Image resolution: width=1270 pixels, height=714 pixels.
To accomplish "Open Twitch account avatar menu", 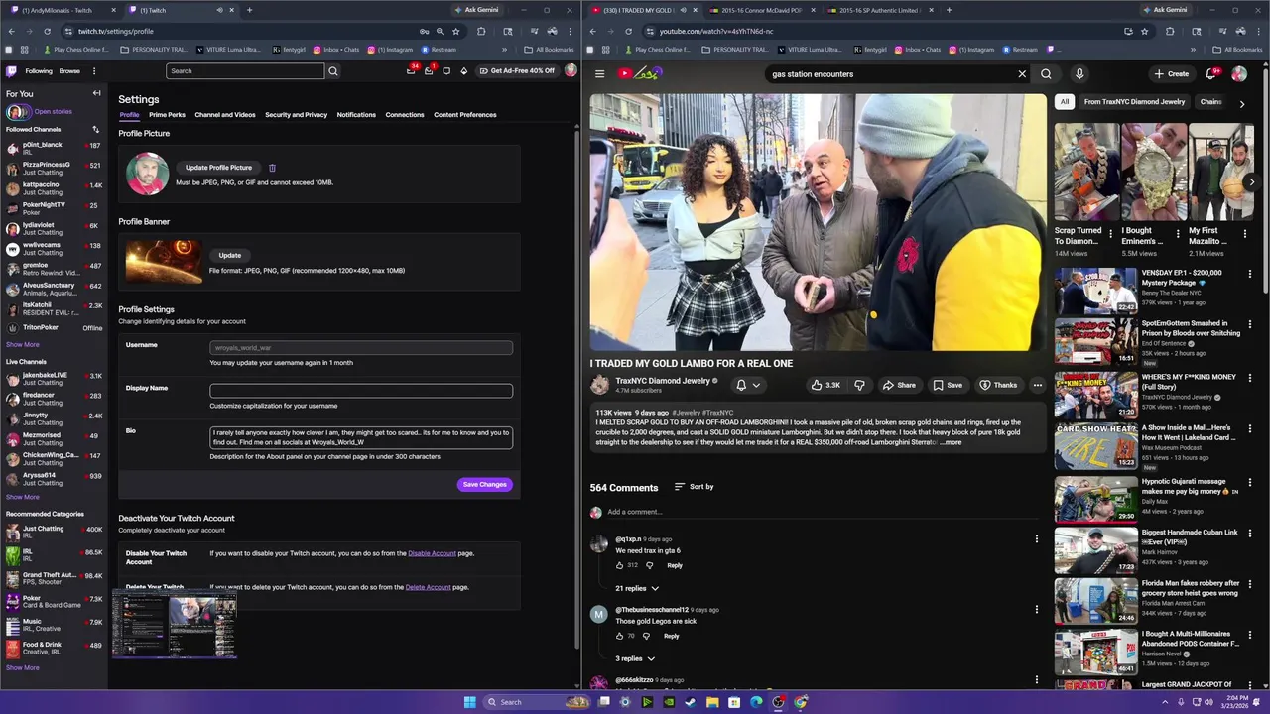I will coord(571,71).
